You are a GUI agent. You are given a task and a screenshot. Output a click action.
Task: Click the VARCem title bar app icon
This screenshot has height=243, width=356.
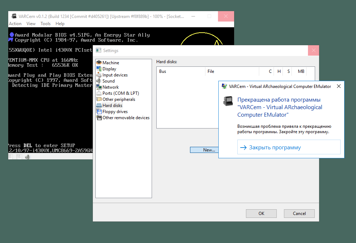[x=14, y=16]
